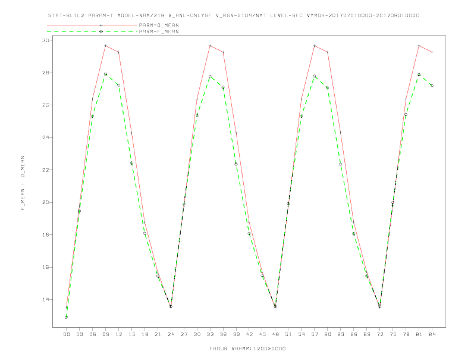471x364 pixels.
Task: Click x-axis forecast hour label 27
Action: pos(184,334)
